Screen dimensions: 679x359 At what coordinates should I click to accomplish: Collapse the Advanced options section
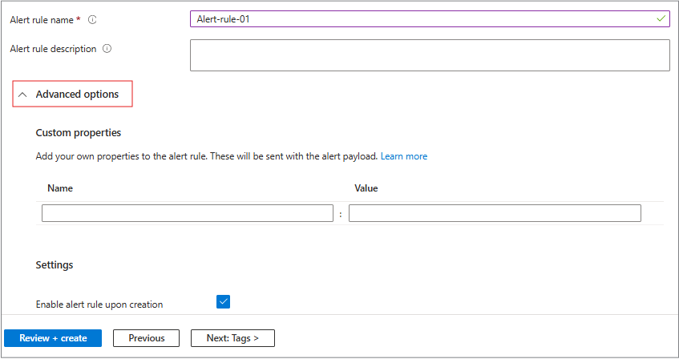click(x=77, y=95)
